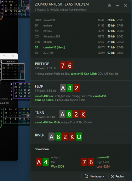Click the 24.4 BB label on background table
This screenshot has height=181, width=132.
[4, 103]
